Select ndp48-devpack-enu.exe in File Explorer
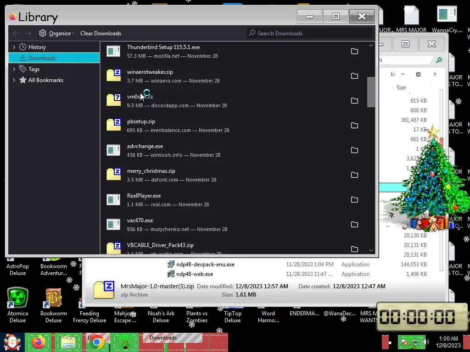This screenshot has height=352, width=470. coord(205,264)
